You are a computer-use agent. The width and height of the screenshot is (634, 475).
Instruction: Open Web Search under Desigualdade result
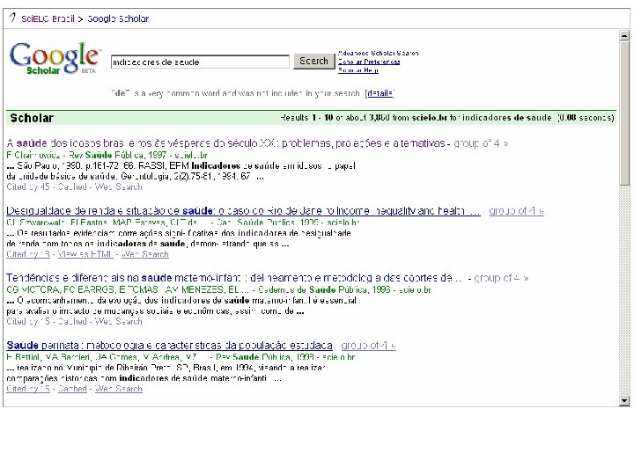(x=144, y=254)
